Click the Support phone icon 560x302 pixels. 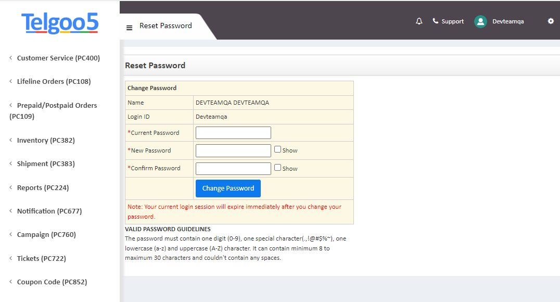tap(436, 21)
